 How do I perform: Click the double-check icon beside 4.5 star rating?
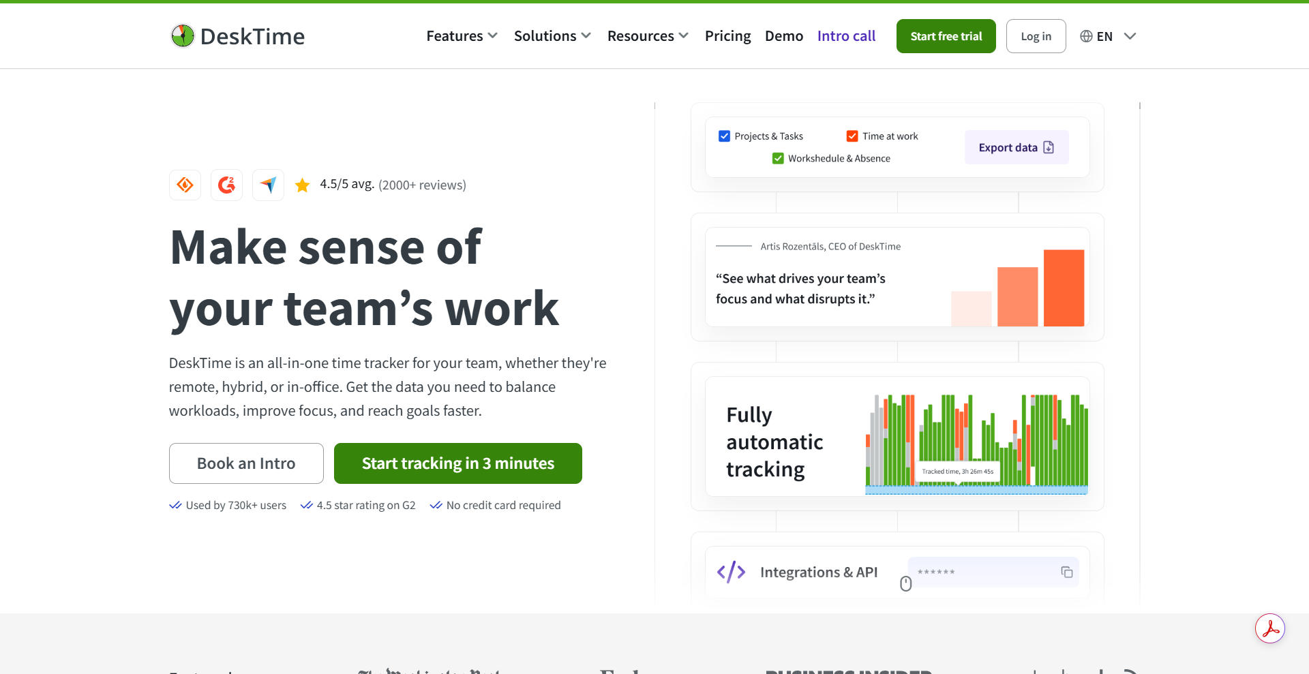click(306, 505)
